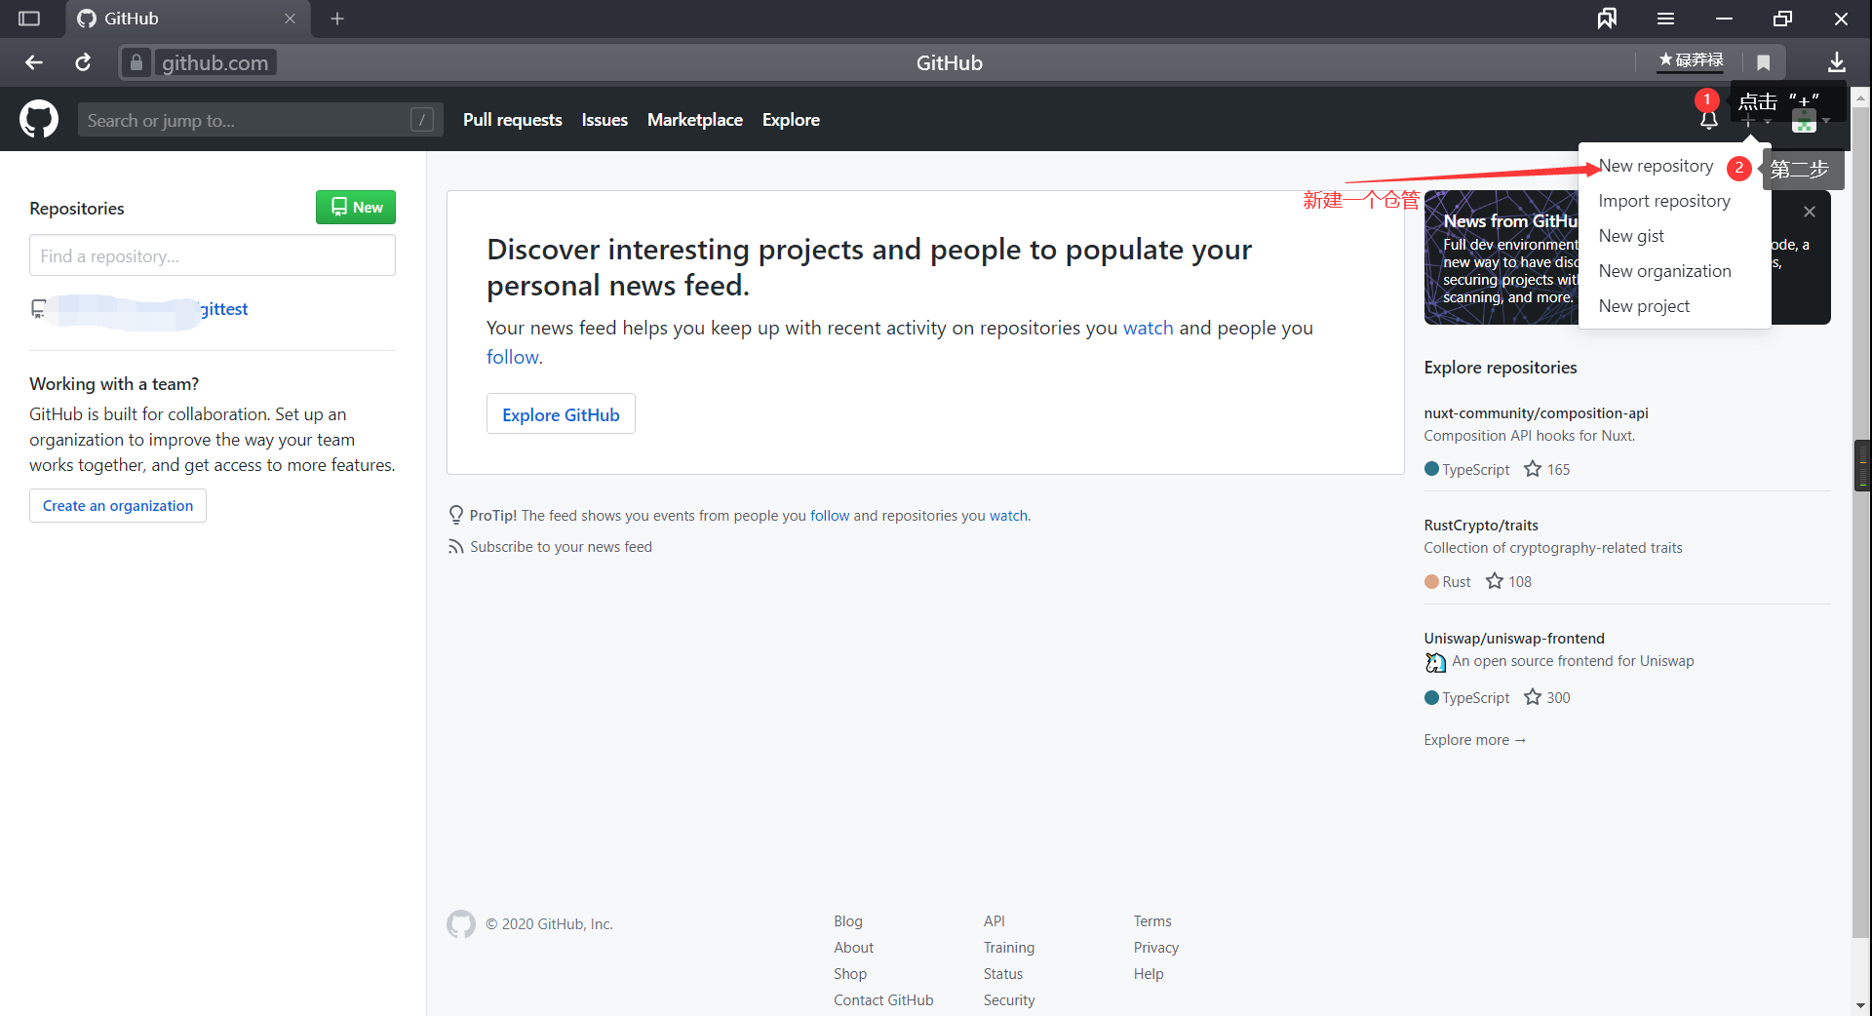
Task: Click the slash shortcut hint in search
Action: [422, 120]
